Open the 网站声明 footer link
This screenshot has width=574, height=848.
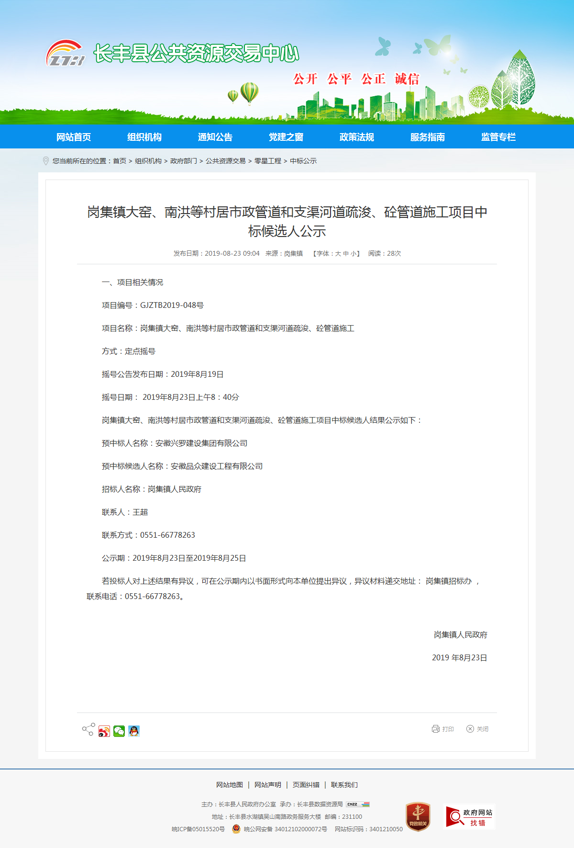[268, 785]
